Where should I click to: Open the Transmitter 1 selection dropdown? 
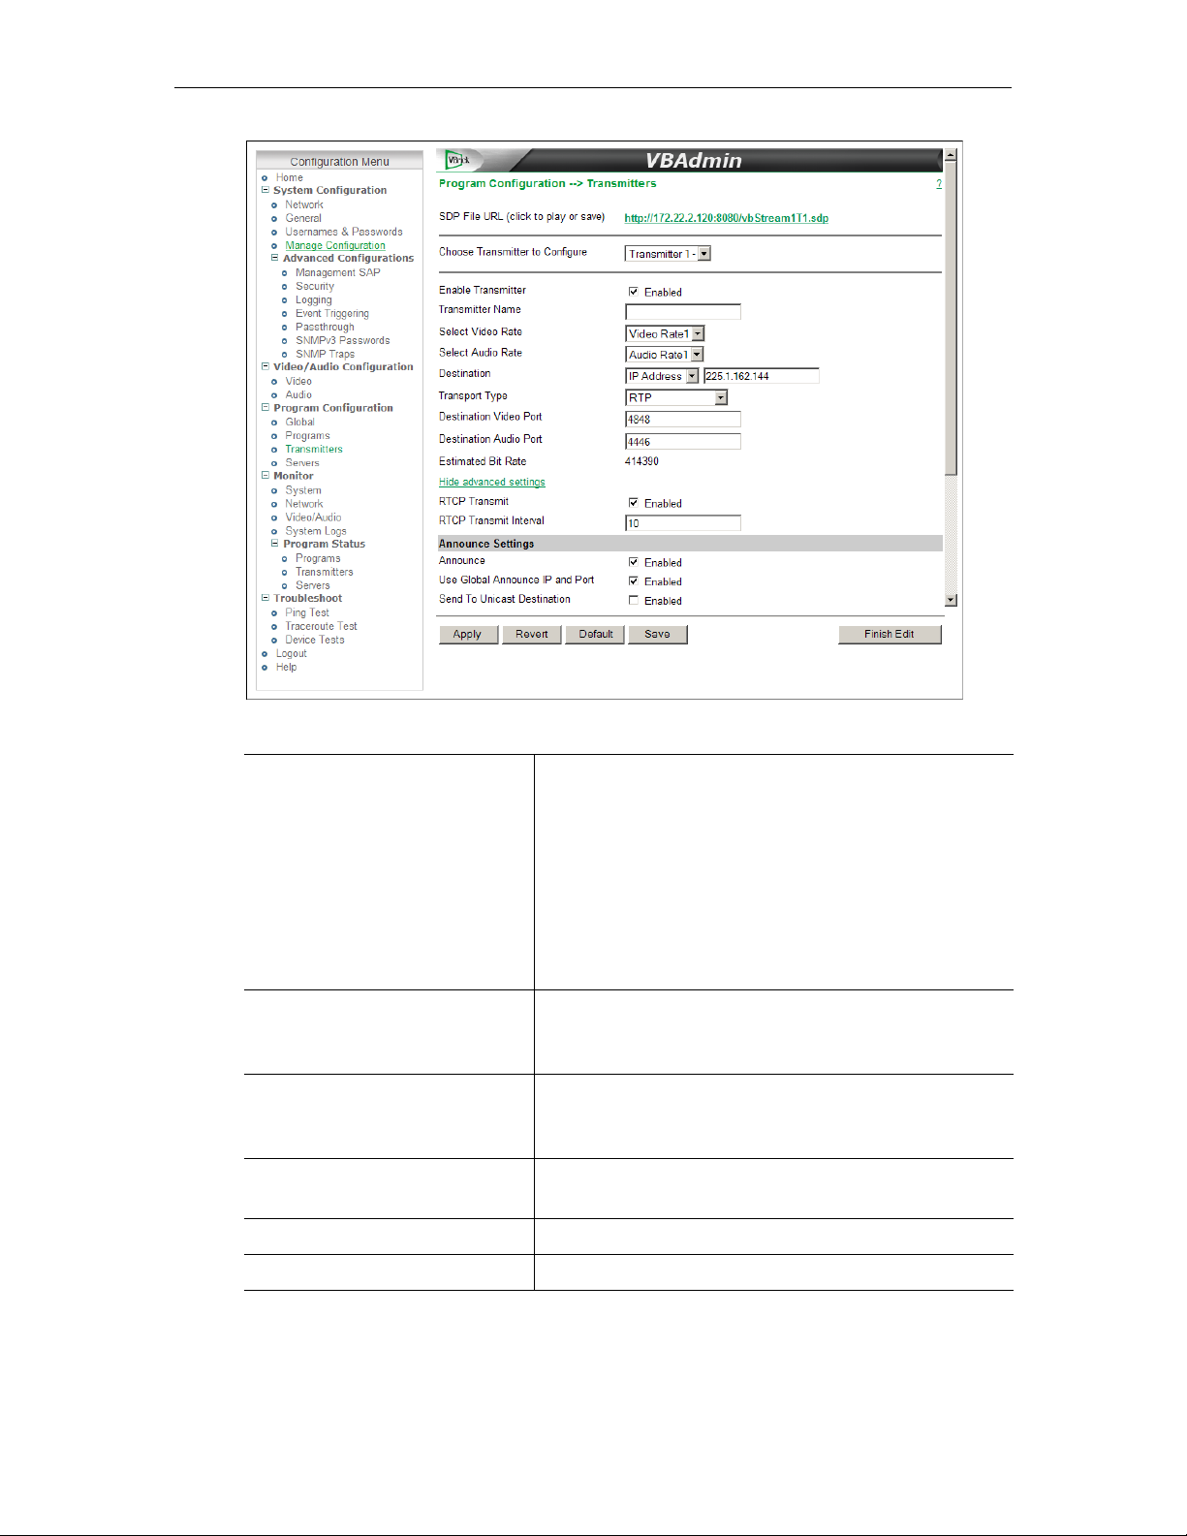[669, 254]
